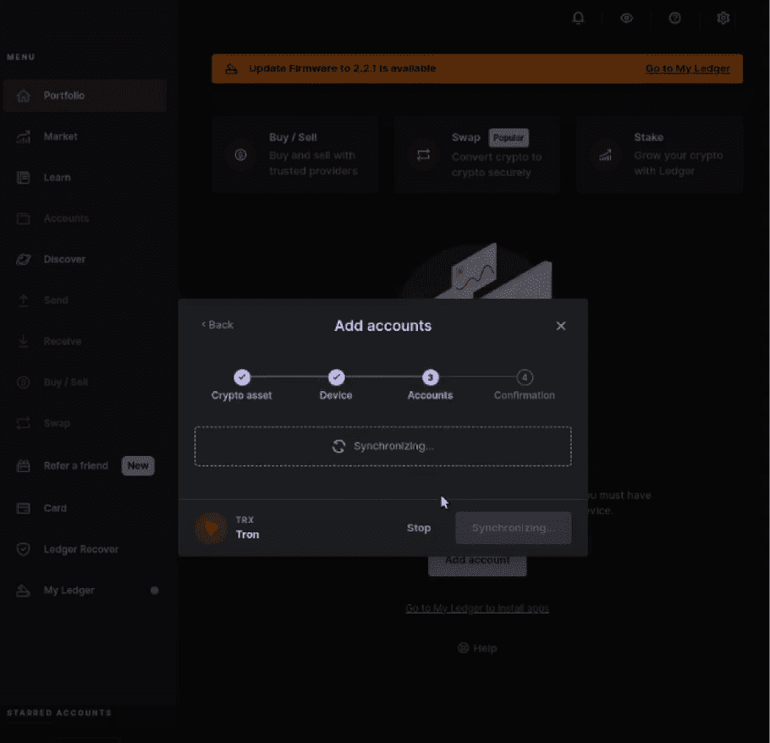Close the Add accounts dialog

560,326
